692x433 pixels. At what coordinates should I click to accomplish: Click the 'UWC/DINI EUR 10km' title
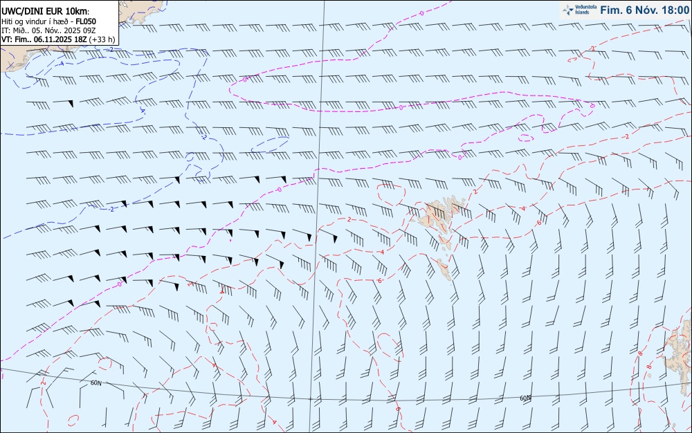(x=46, y=12)
